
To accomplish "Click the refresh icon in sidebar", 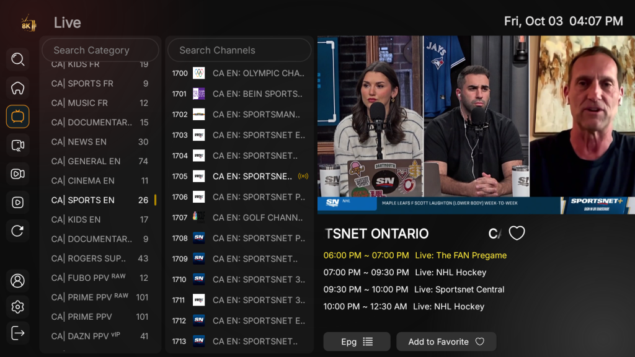I will pos(18,231).
